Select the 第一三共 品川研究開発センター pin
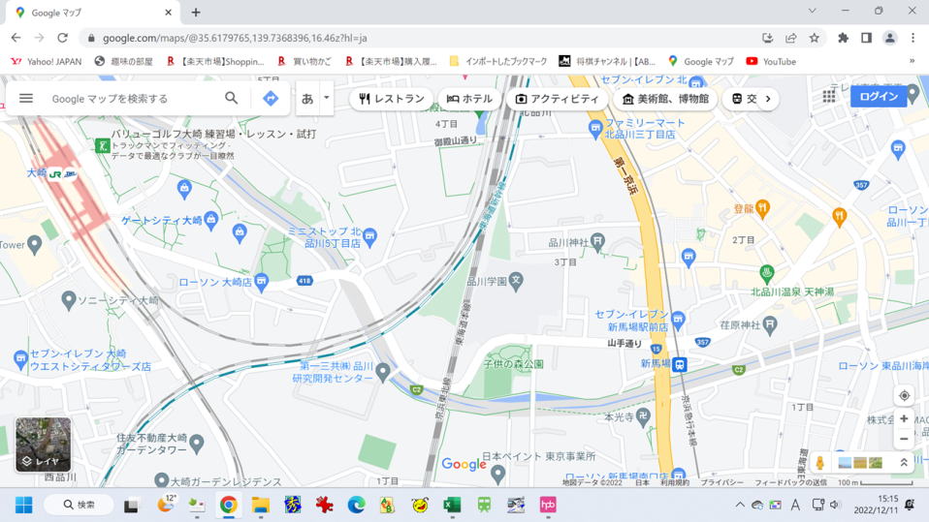The height and width of the screenshot is (522, 929). pos(383,371)
